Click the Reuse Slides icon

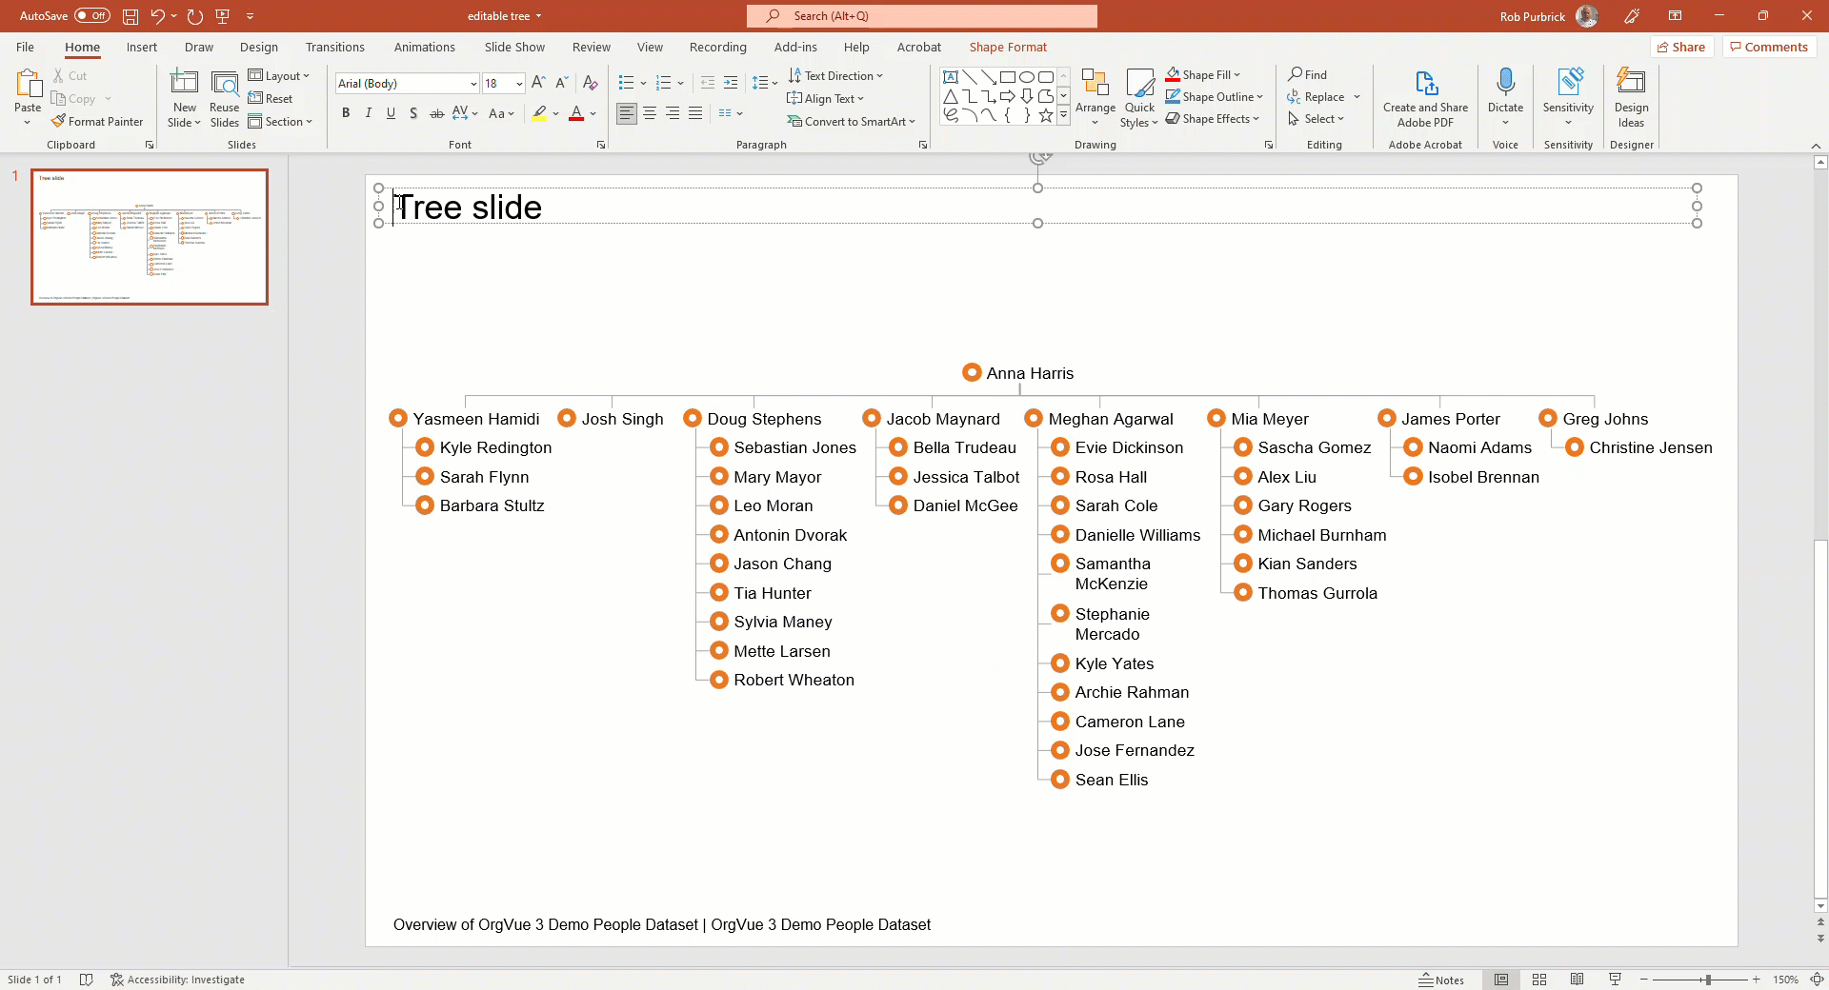coord(225,84)
